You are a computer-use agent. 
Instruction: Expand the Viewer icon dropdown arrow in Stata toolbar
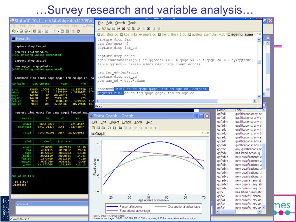coord(43,31)
